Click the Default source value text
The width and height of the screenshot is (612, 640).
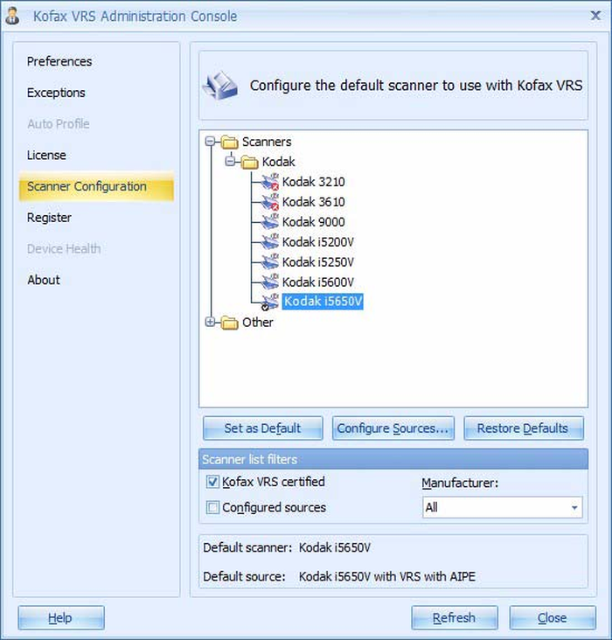(x=387, y=576)
